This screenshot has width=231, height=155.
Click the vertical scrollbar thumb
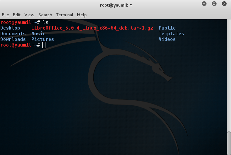pos(229,143)
